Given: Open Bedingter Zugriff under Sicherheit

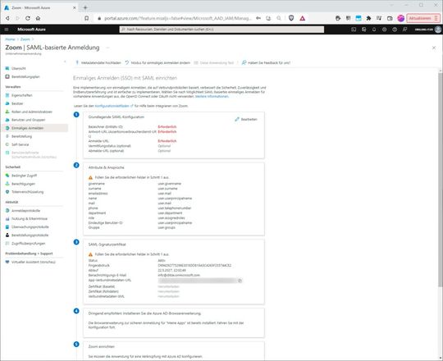Looking at the screenshot, I should click(24, 176).
